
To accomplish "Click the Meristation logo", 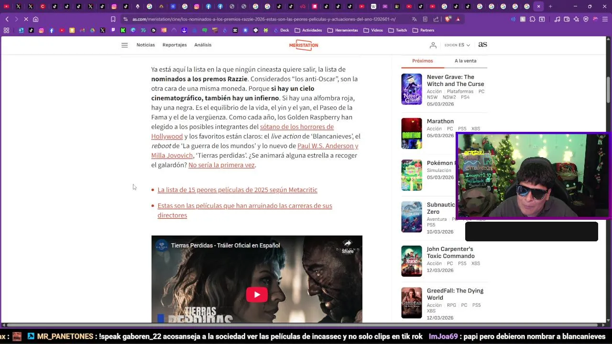I will (x=304, y=45).
